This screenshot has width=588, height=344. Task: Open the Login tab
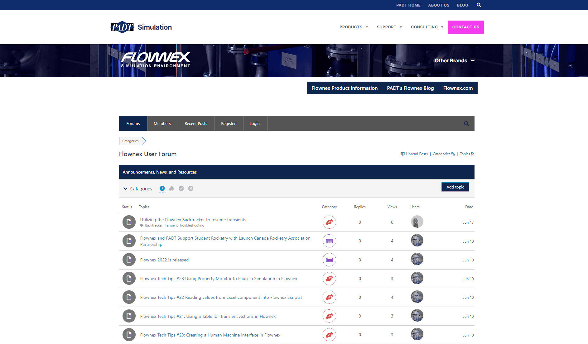click(255, 123)
